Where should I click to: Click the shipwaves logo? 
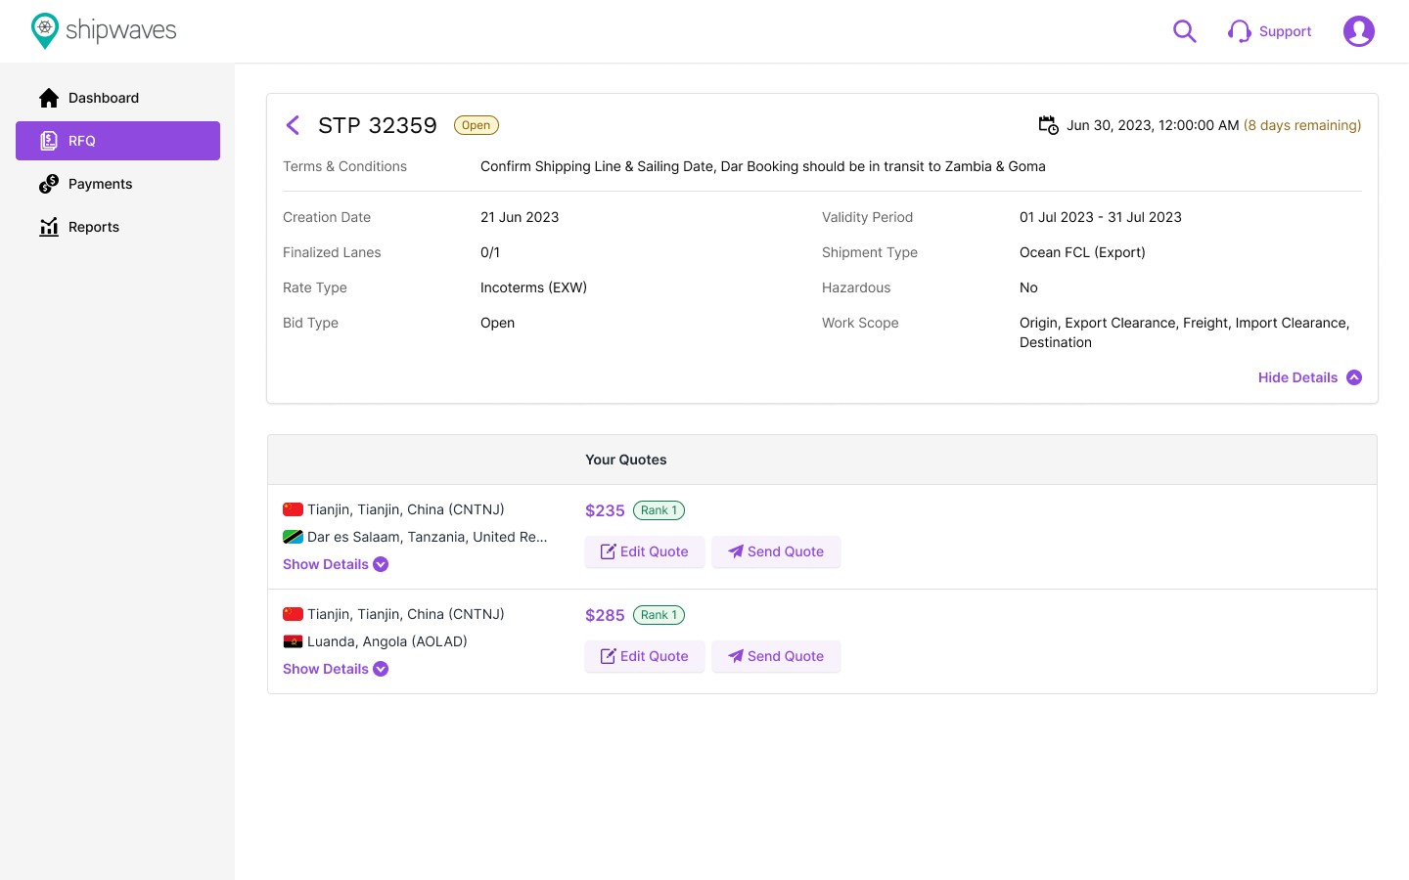pos(104,31)
